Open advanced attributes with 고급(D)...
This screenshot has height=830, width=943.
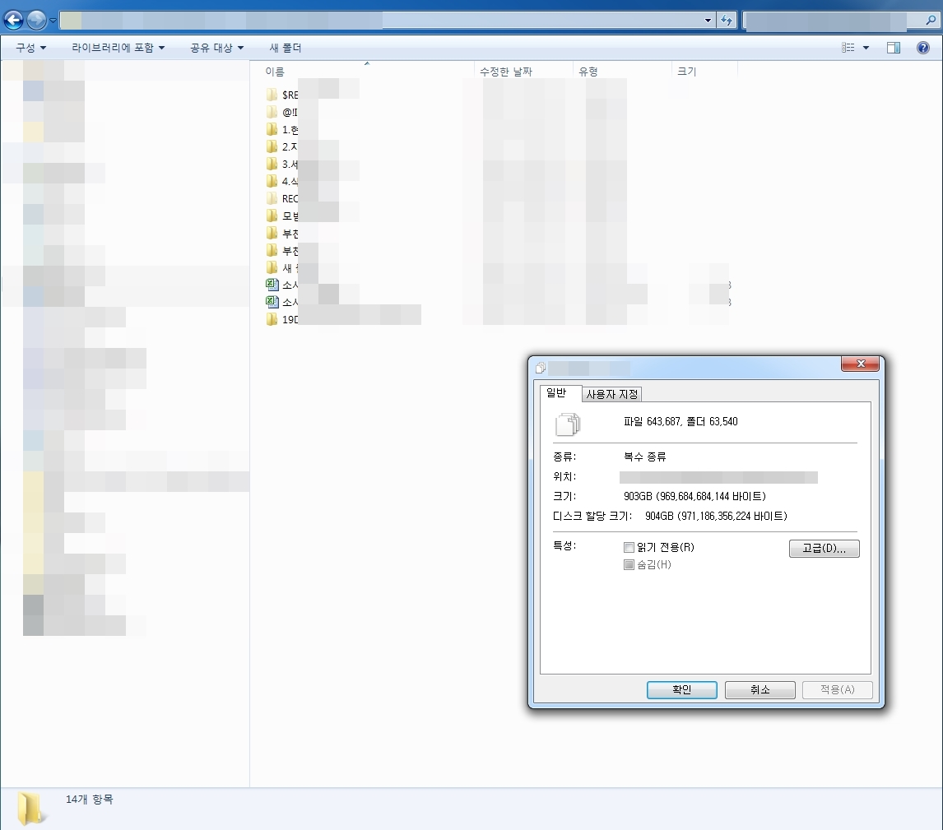click(x=824, y=548)
